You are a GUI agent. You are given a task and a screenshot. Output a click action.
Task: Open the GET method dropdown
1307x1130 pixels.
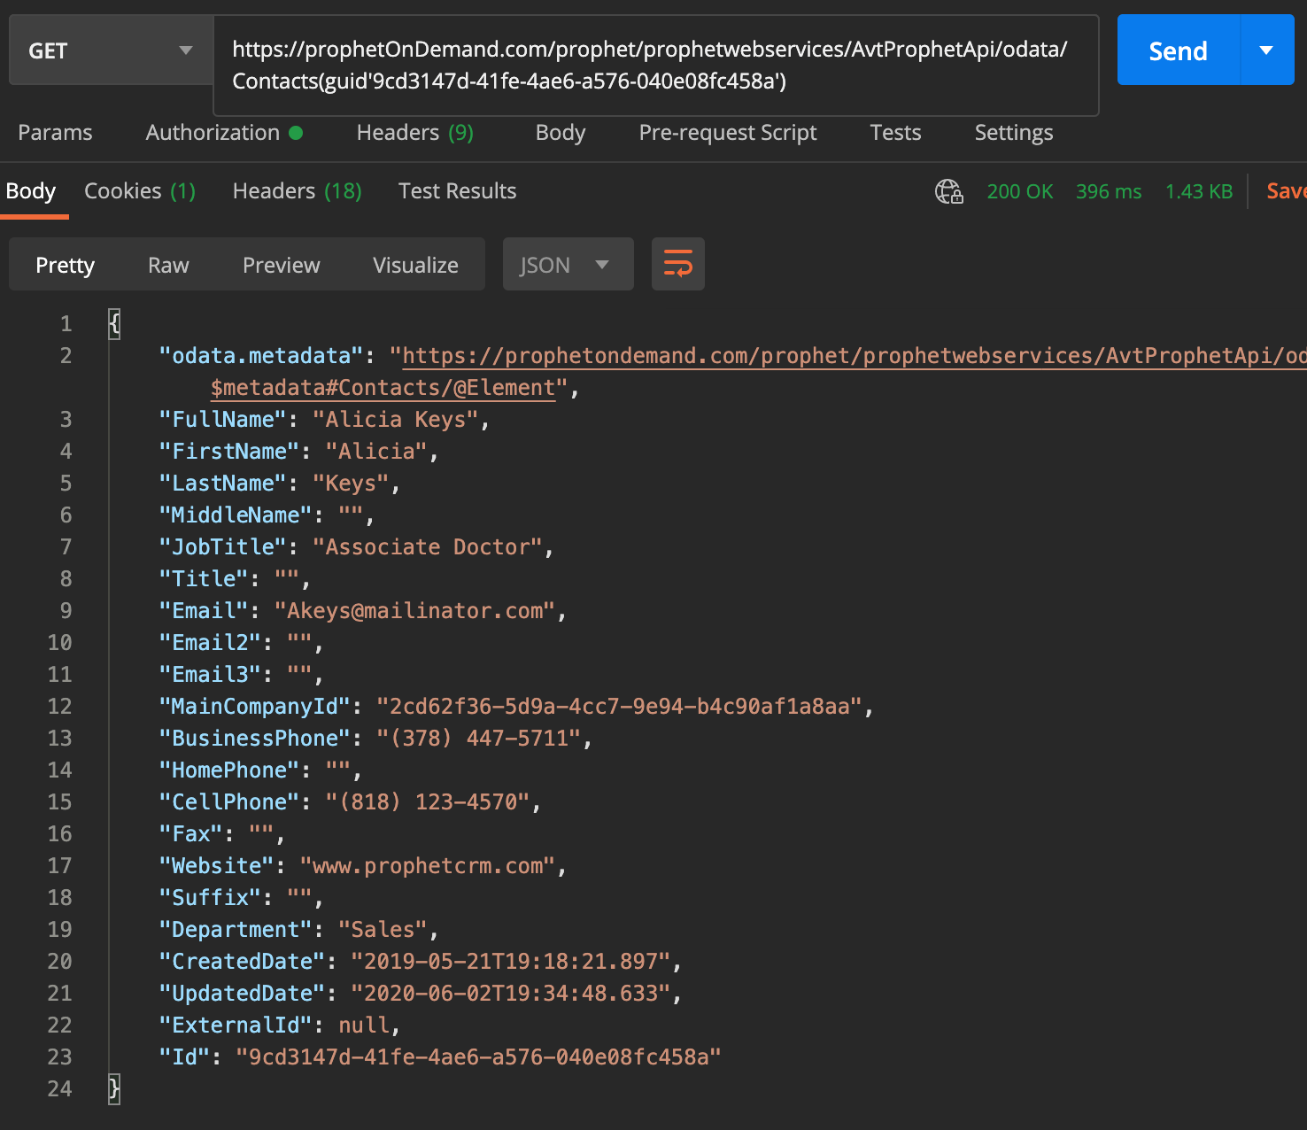coord(111,50)
